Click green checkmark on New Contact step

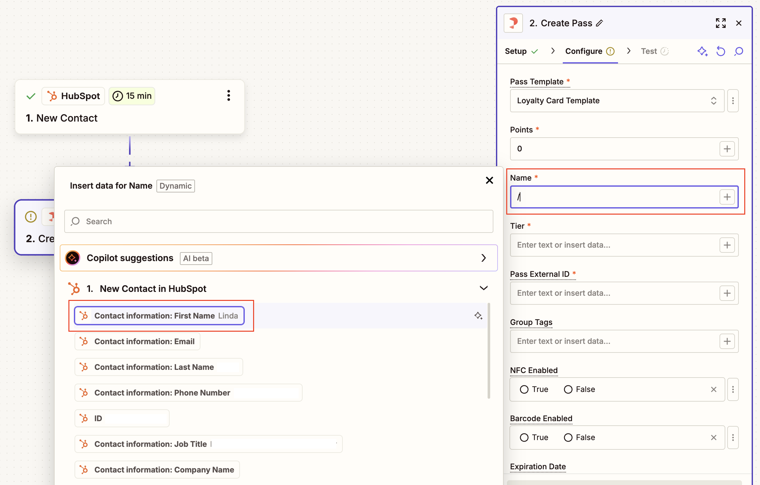(x=31, y=96)
